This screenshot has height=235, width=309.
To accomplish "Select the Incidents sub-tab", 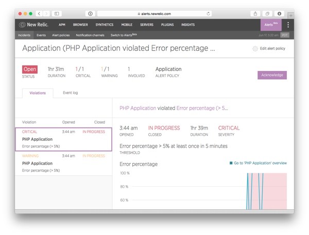I will tap(24, 35).
